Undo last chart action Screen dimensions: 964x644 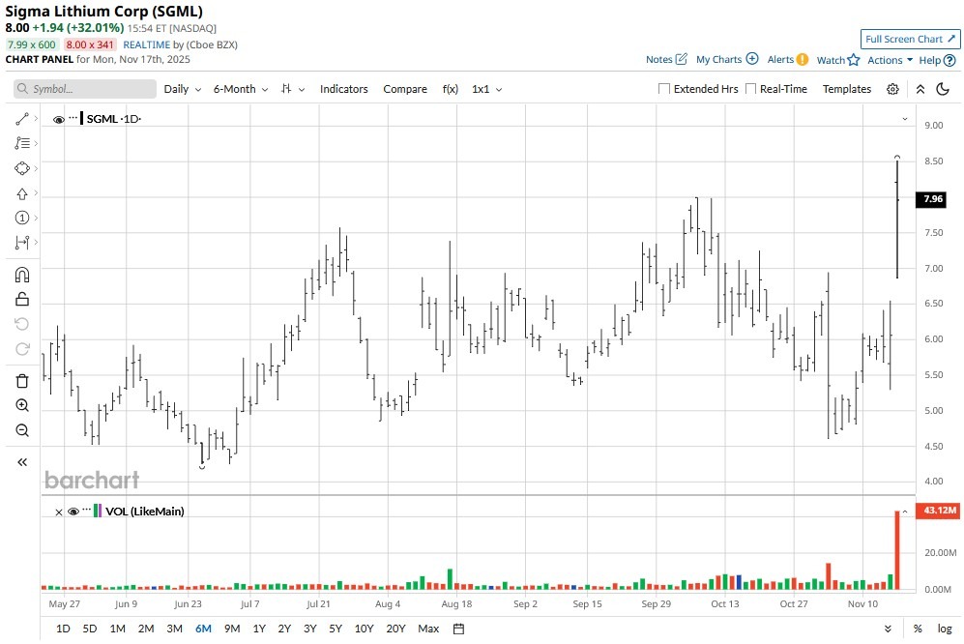pyautogui.click(x=22, y=324)
